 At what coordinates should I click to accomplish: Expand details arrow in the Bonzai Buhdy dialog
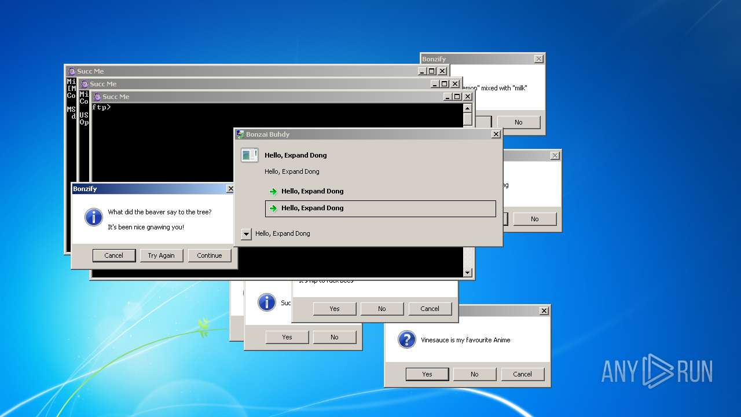[x=246, y=234]
